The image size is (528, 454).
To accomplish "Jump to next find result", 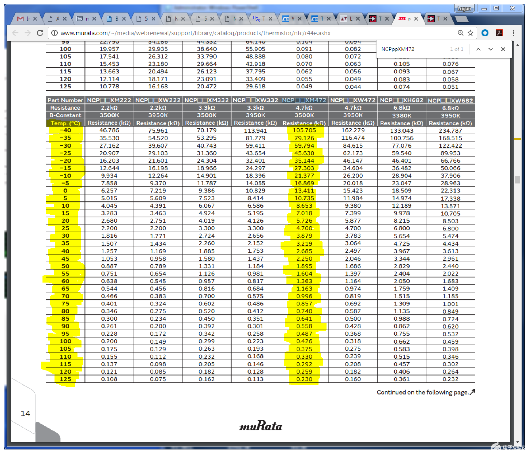I will point(491,49).
